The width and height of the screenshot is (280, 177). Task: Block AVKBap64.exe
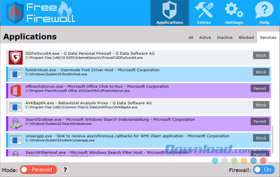pyautogui.click(x=261, y=105)
